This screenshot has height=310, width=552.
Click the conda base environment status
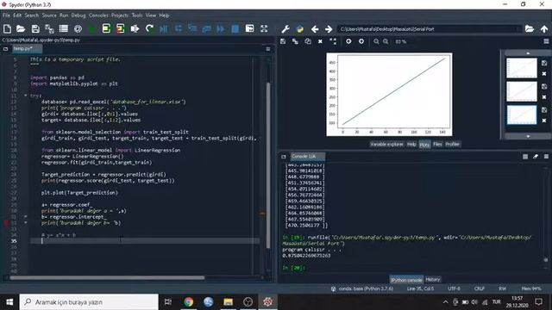point(362,288)
